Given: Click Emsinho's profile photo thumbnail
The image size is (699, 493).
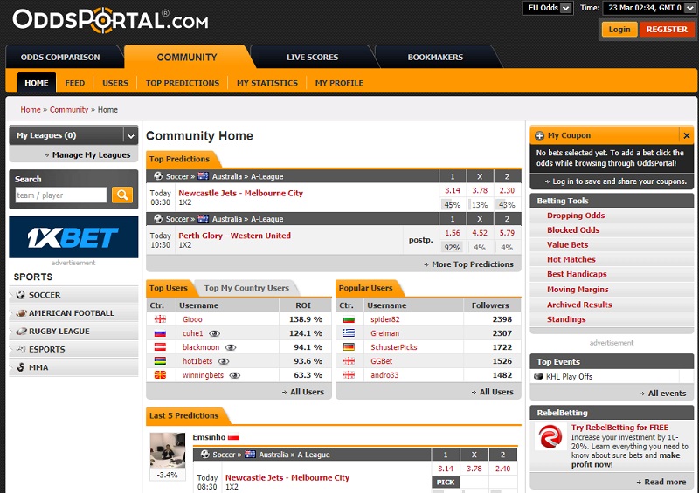Looking at the screenshot, I should [x=167, y=450].
